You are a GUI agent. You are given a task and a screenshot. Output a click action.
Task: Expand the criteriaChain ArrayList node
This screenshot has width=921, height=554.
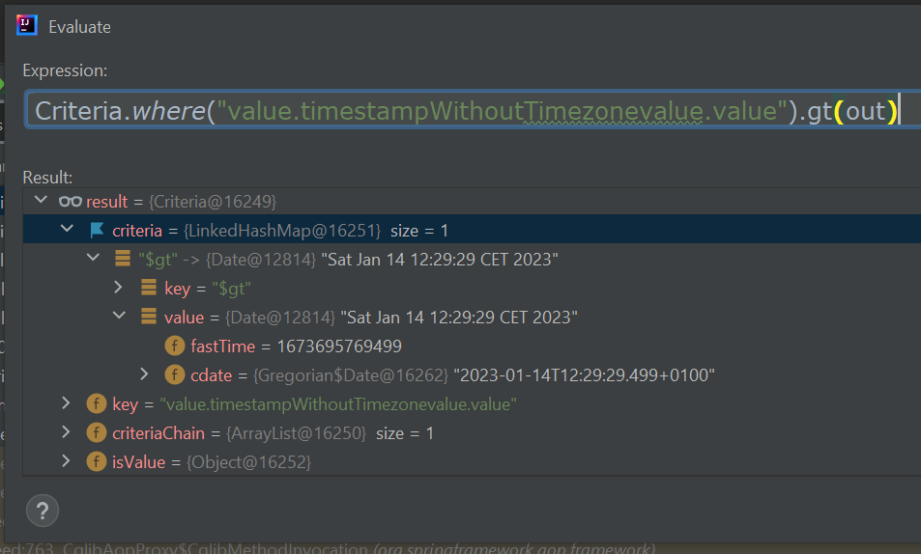[x=66, y=432]
